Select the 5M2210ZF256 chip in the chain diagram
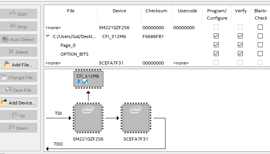 pyautogui.click(x=88, y=118)
